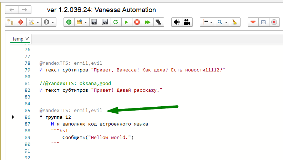Open a feature file with folder icon
283x160 pixels.
pos(79,22)
